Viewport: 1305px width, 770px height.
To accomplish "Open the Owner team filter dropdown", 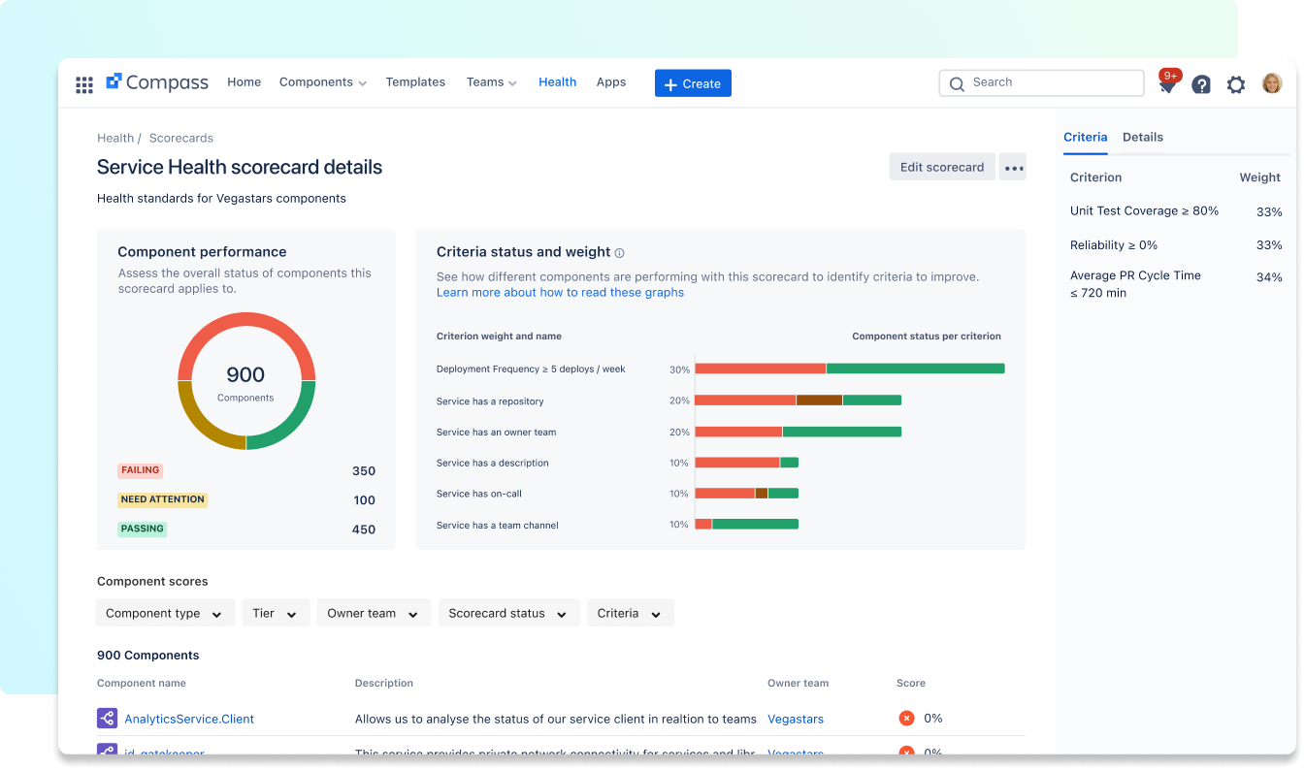I will point(373,613).
